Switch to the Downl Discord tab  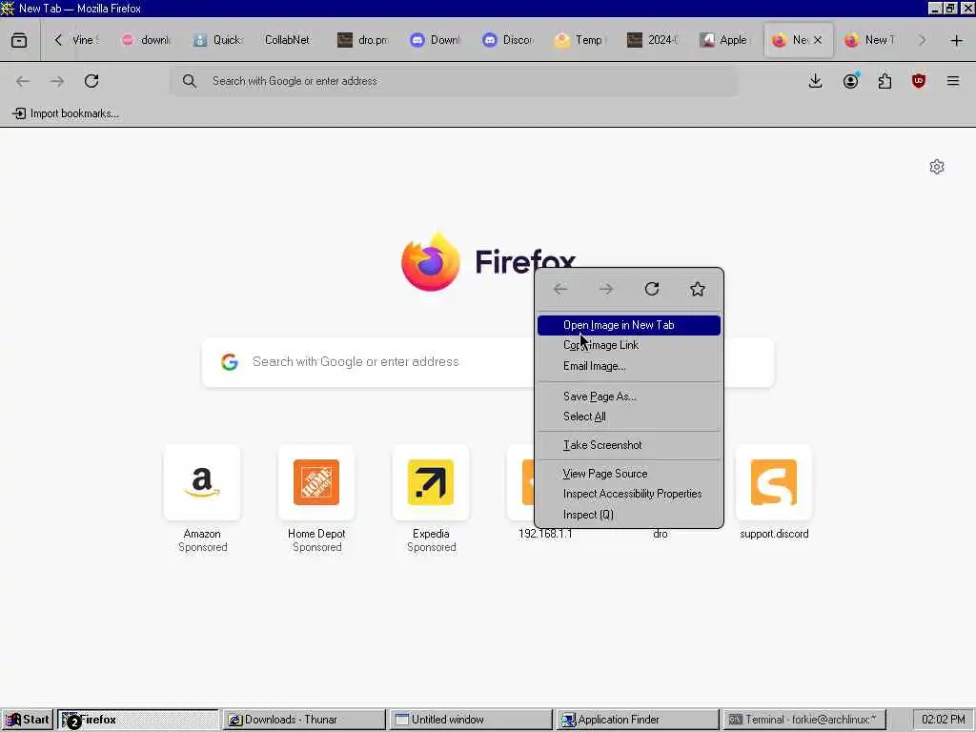(x=436, y=40)
